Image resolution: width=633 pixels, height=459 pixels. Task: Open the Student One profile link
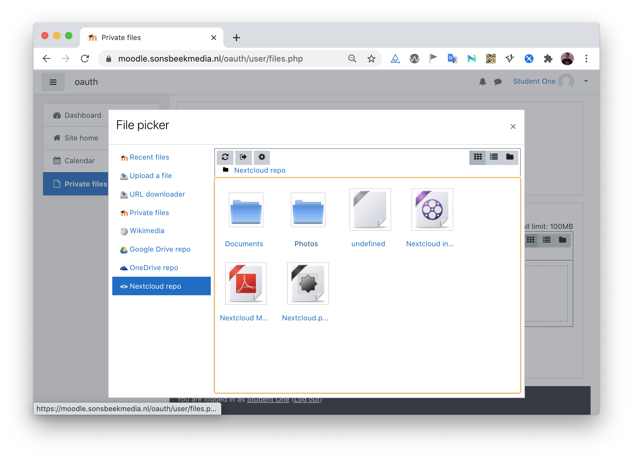[x=534, y=81]
